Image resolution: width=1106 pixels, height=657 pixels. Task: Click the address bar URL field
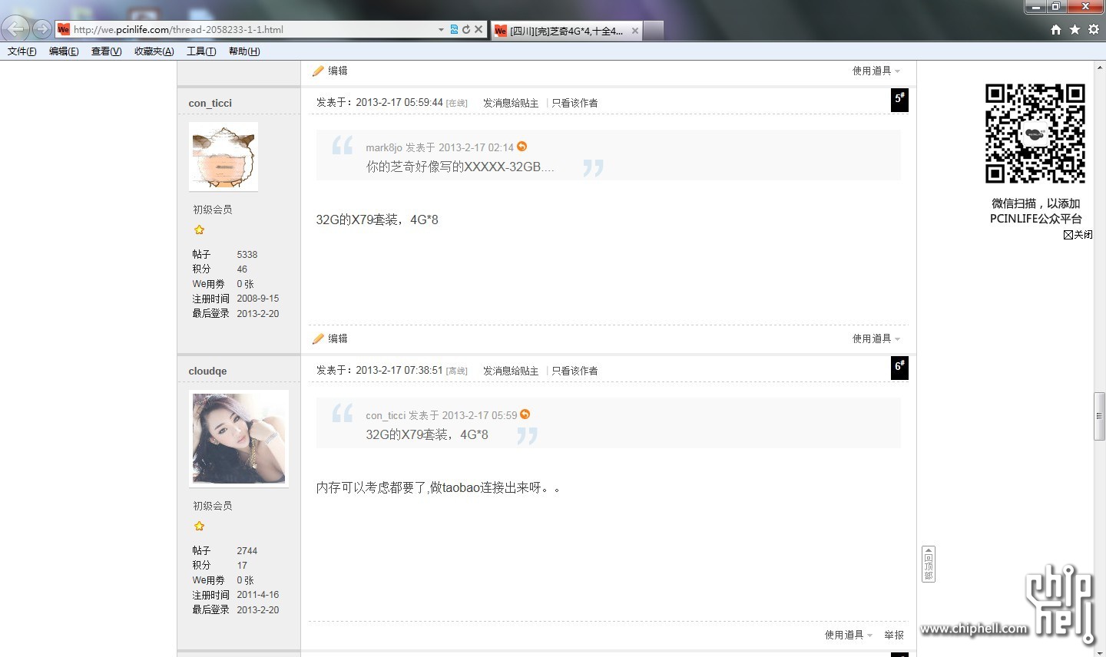pos(253,30)
